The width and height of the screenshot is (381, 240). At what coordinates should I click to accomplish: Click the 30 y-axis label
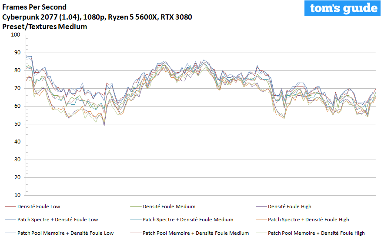[17, 160]
